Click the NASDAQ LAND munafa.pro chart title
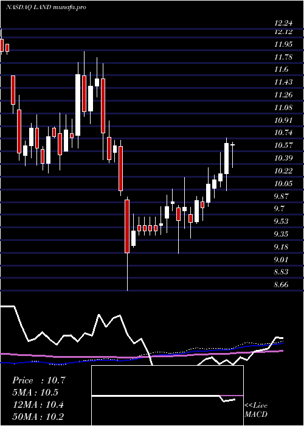The image size is (304, 426). pyautogui.click(x=46, y=7)
